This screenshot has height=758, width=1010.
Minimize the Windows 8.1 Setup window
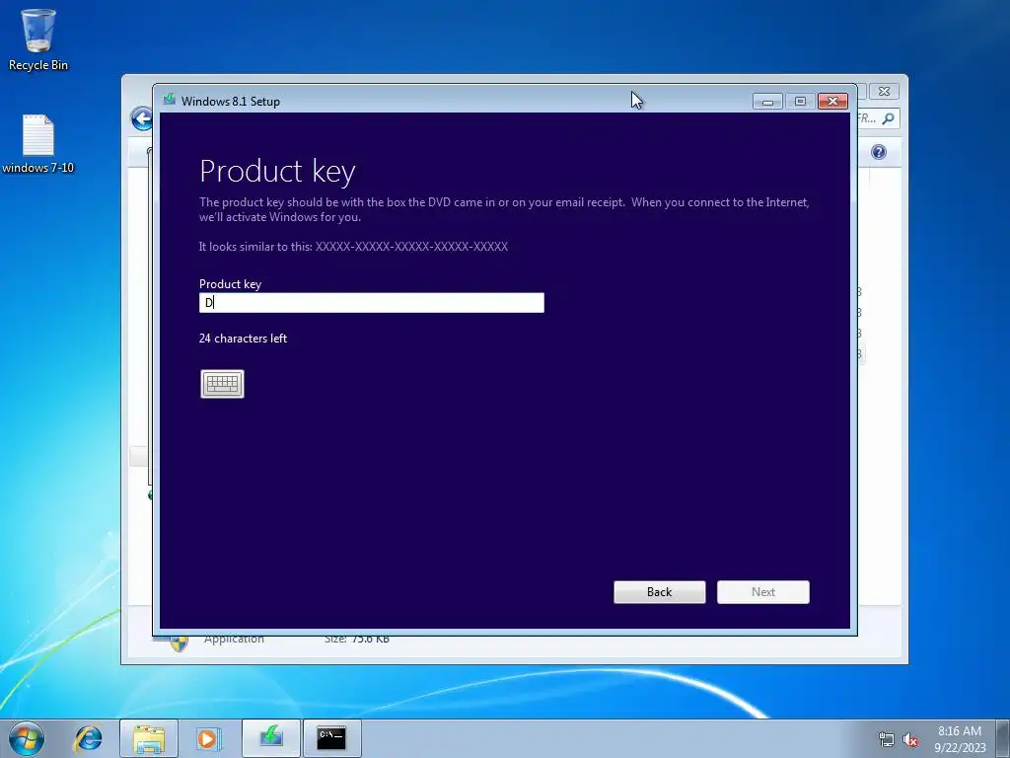coord(767,102)
